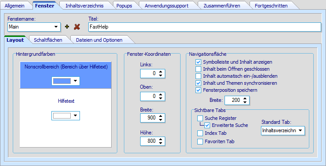Decrease the Höhe value with down arrow
Image resolution: width=326 pixels, height=166 pixels.
click(x=160, y=143)
